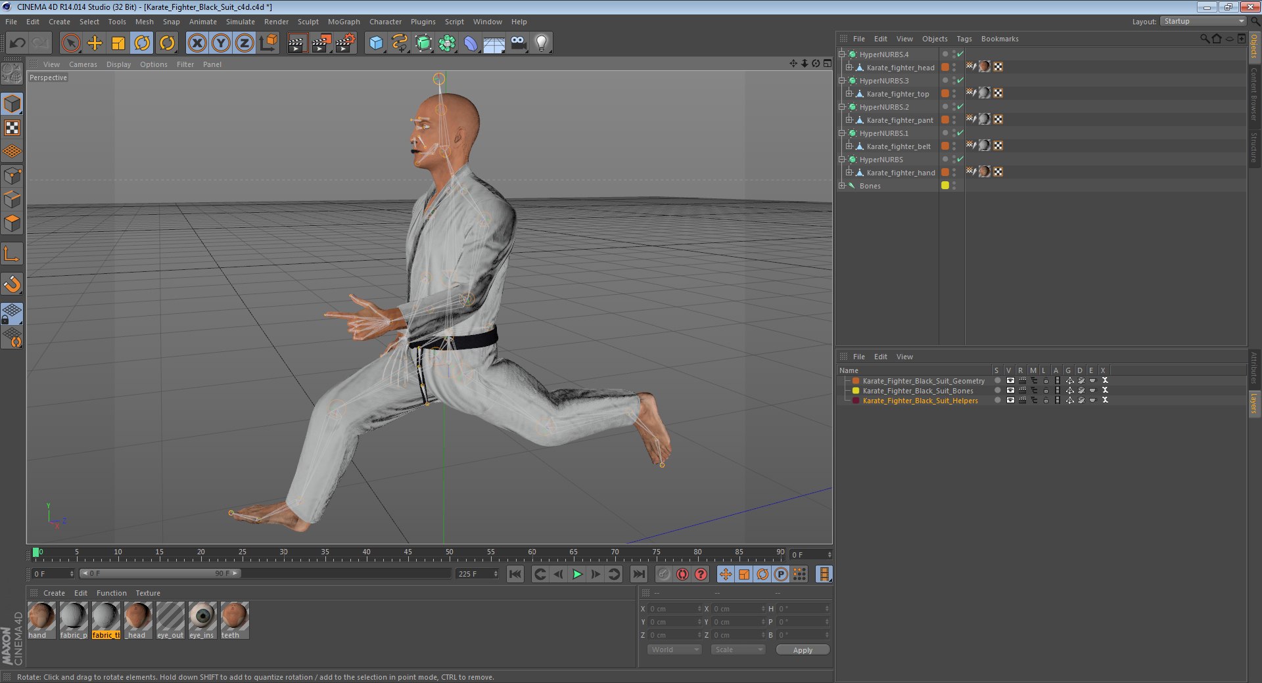Click the Apply button
Image resolution: width=1262 pixels, height=683 pixels.
click(x=803, y=650)
